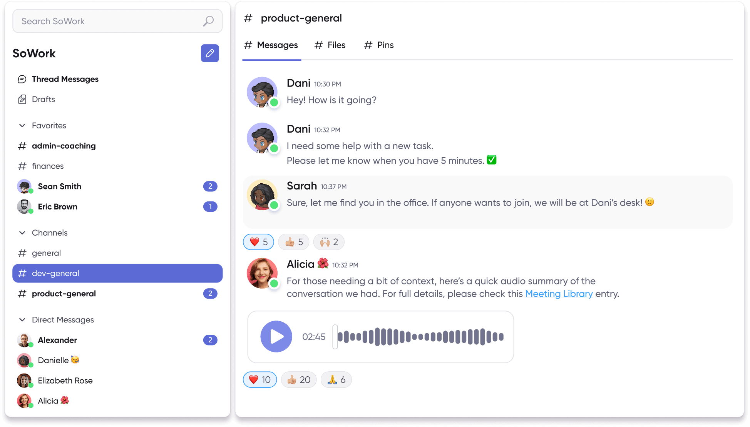Open direct message with Danielle

(x=53, y=361)
